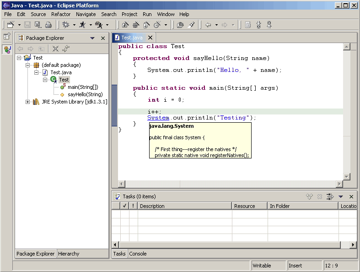Open the Tasks view menu triangle
360x272 pixels.
pos(341,196)
